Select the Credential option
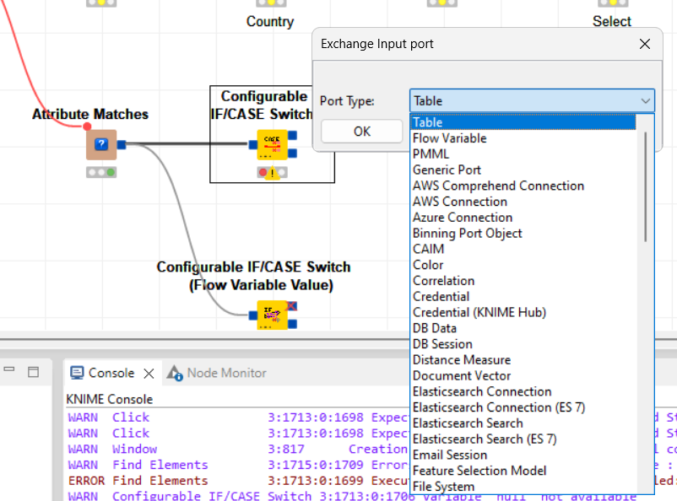The width and height of the screenshot is (677, 501). 523,296
